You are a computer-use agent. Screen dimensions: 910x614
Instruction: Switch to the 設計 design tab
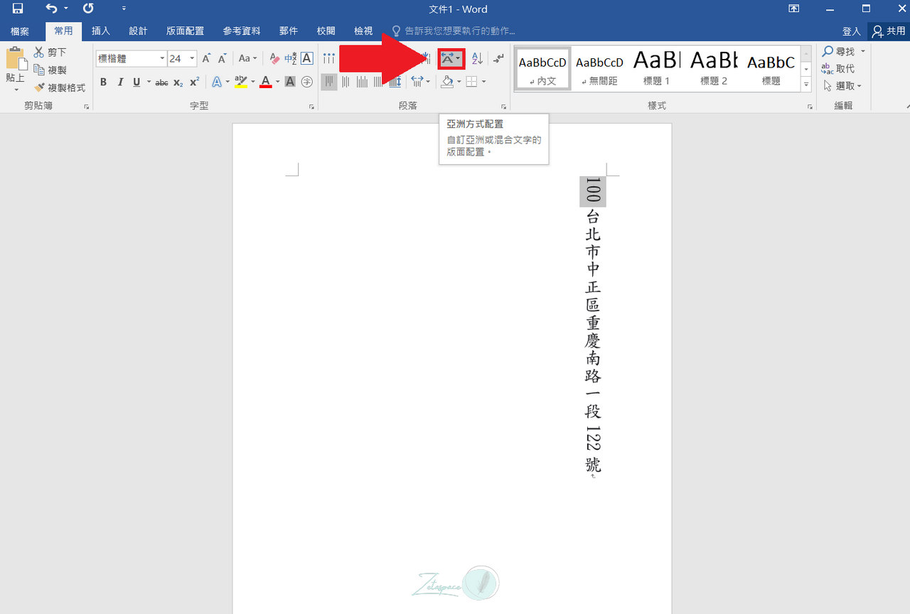138,31
